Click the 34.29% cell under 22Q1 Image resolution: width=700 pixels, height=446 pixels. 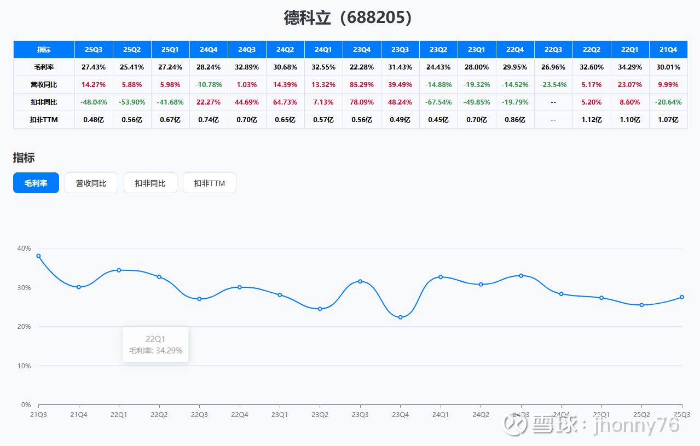coord(630,67)
